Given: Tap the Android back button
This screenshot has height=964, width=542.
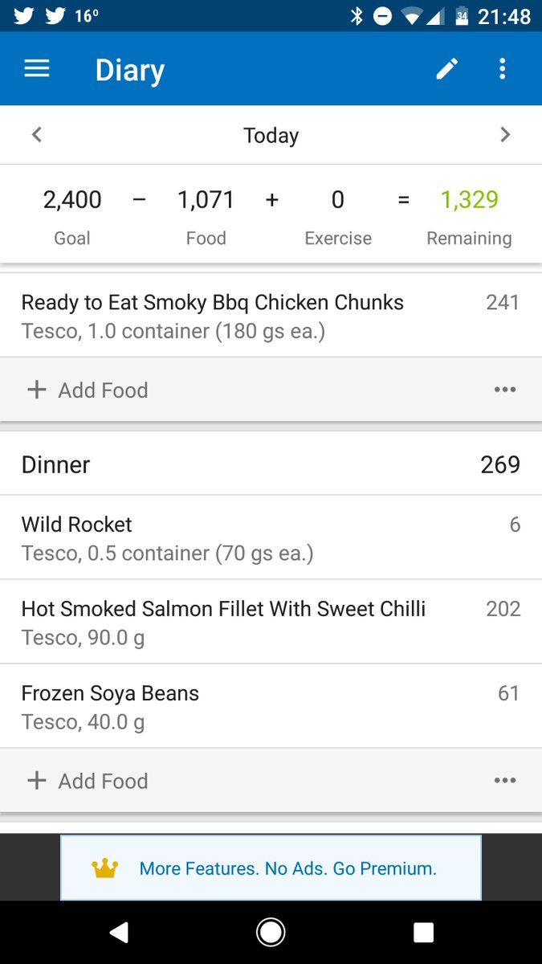Looking at the screenshot, I should 119,932.
